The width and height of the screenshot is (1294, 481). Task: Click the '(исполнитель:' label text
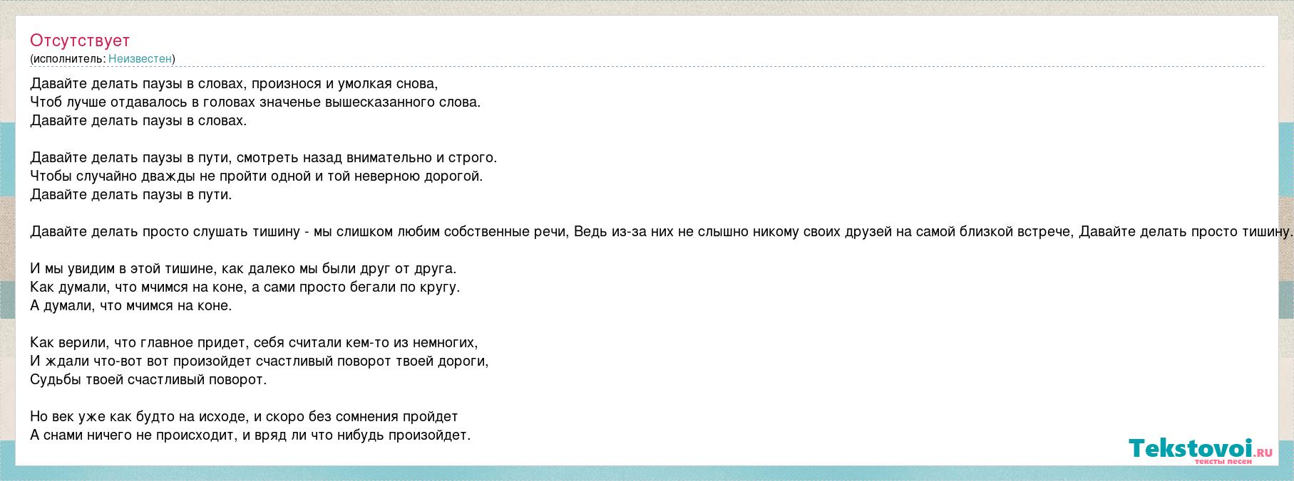[68, 59]
